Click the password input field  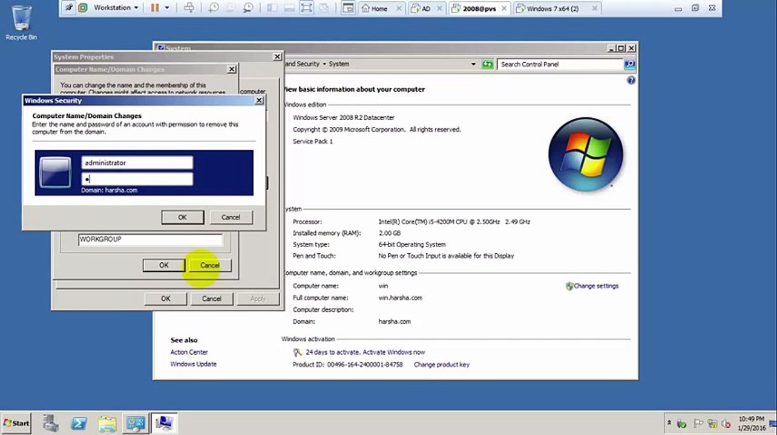point(137,179)
